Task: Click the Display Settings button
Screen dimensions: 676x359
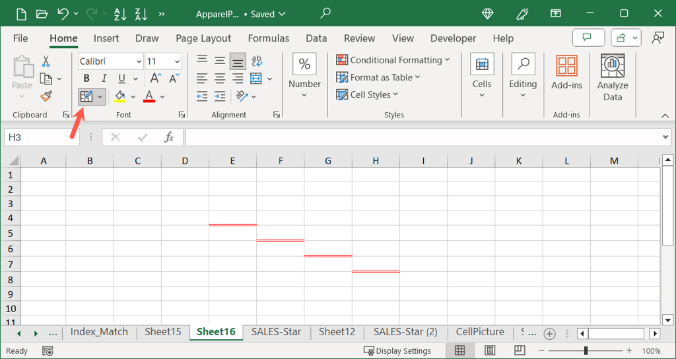Action: click(397, 350)
